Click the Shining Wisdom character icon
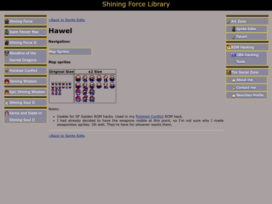Image resolution: width=272 pixels, height=204 pixels. [x=7, y=81]
